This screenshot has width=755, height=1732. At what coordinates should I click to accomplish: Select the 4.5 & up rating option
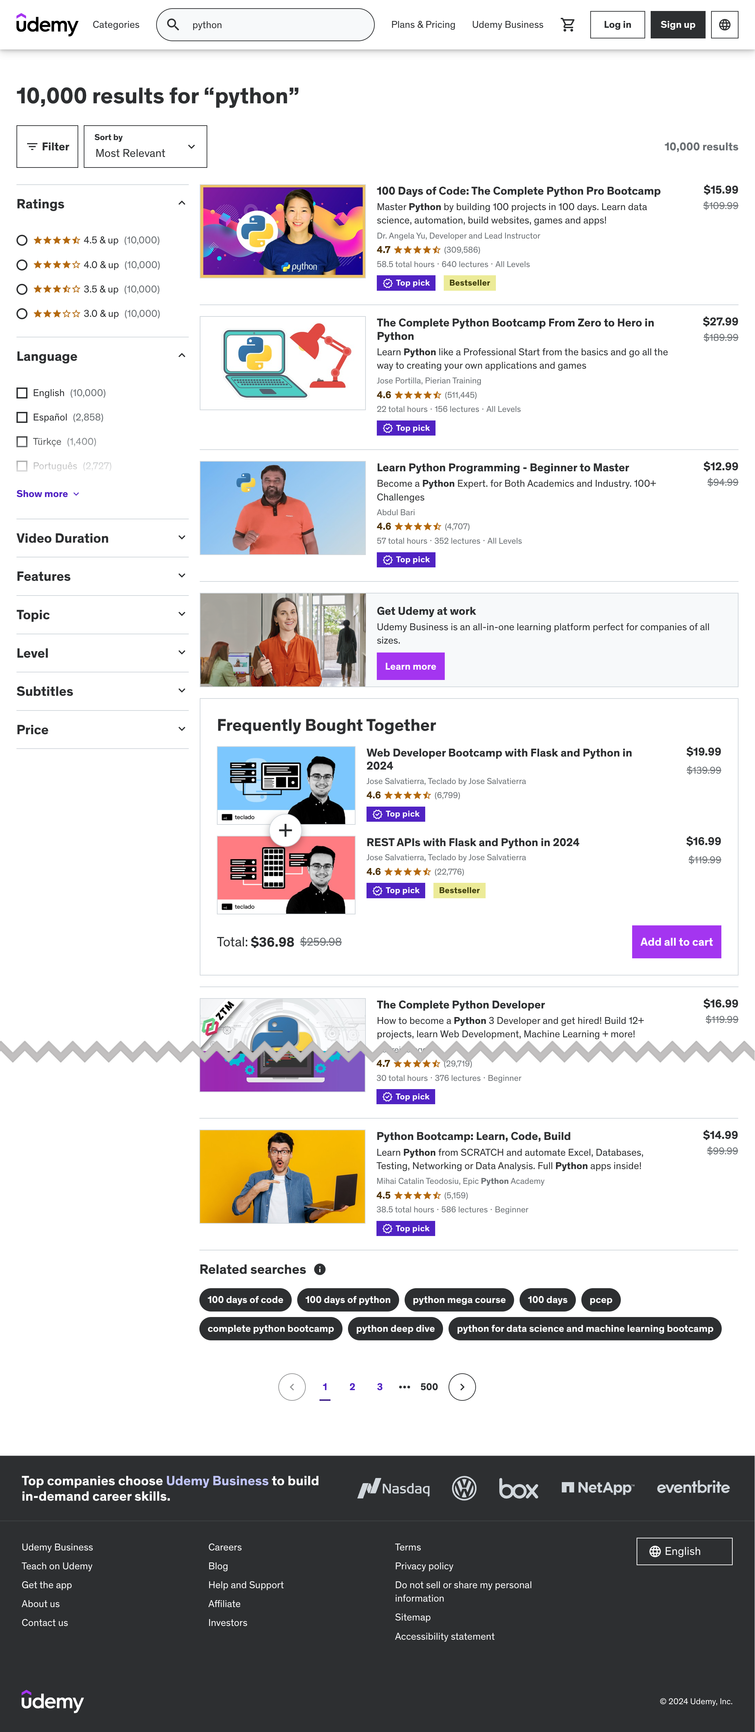pyautogui.click(x=22, y=240)
